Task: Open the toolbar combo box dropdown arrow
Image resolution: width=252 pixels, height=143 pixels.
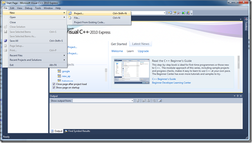Action: 164,13
